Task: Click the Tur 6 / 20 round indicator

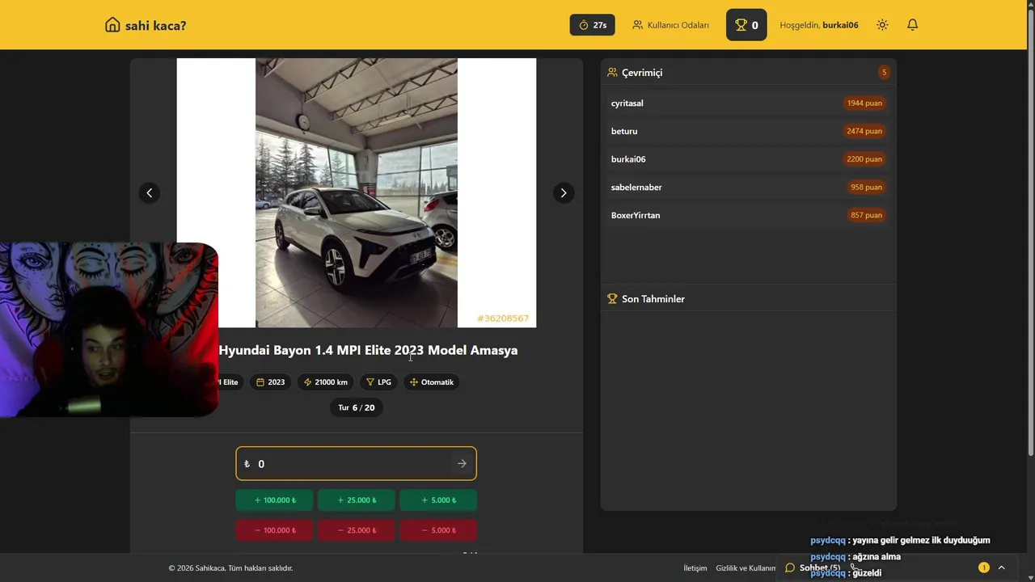Action: pos(357,407)
